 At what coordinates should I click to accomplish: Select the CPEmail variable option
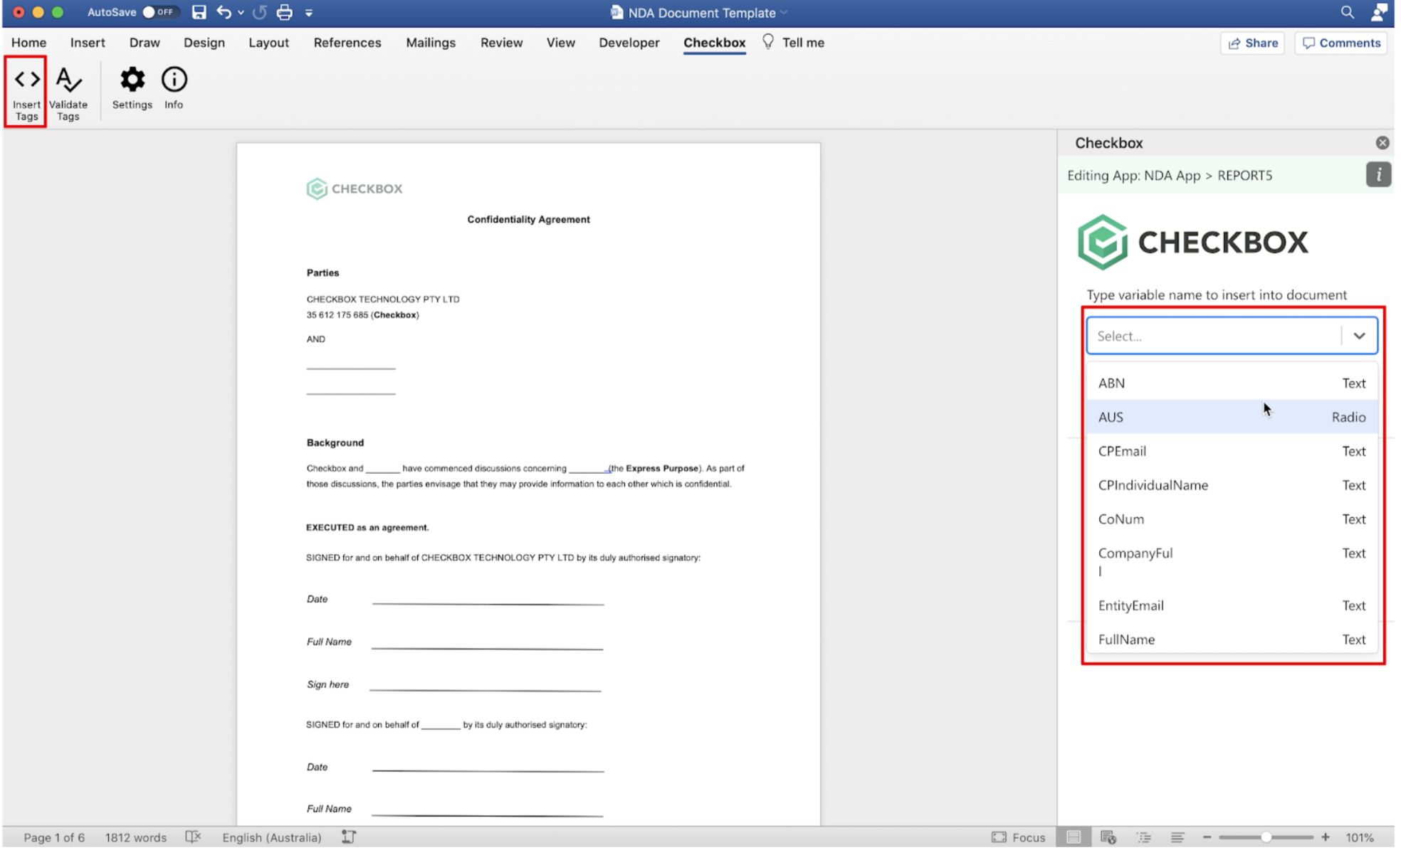click(x=1232, y=452)
